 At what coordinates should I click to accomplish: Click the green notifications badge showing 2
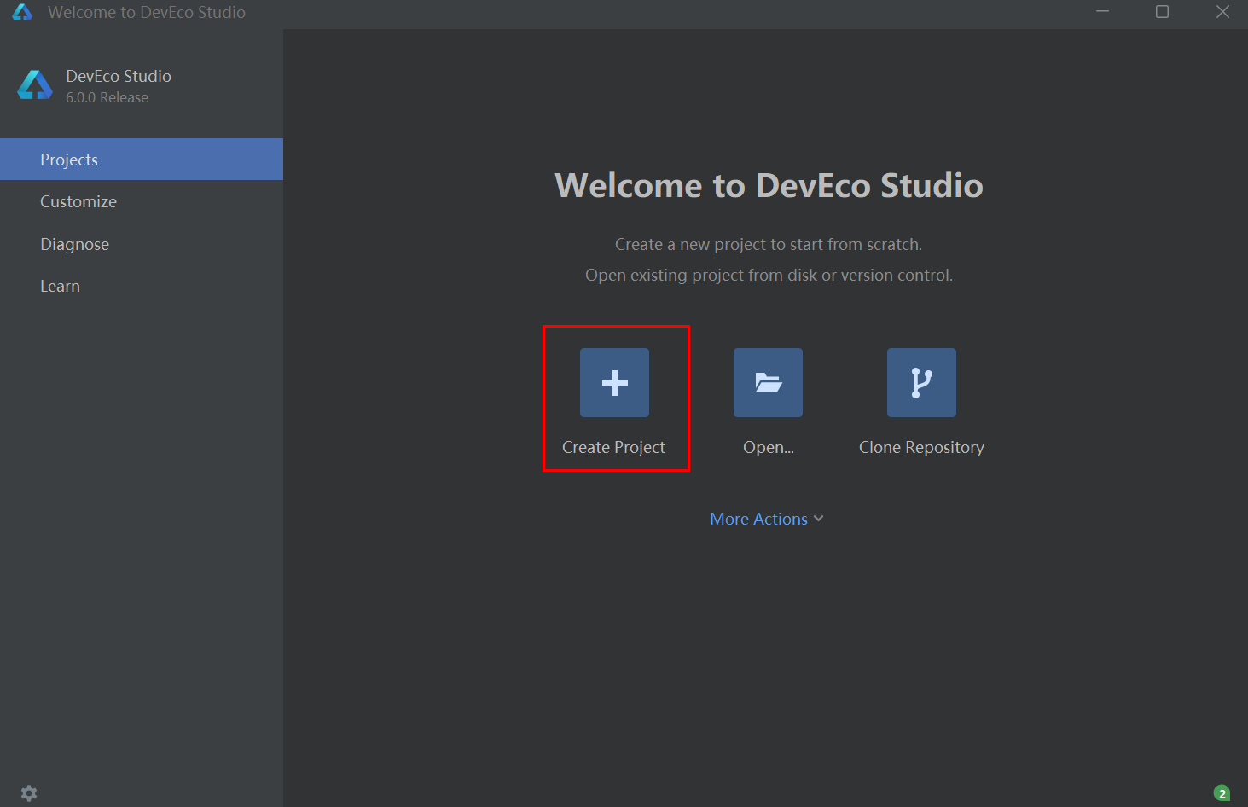(1222, 793)
